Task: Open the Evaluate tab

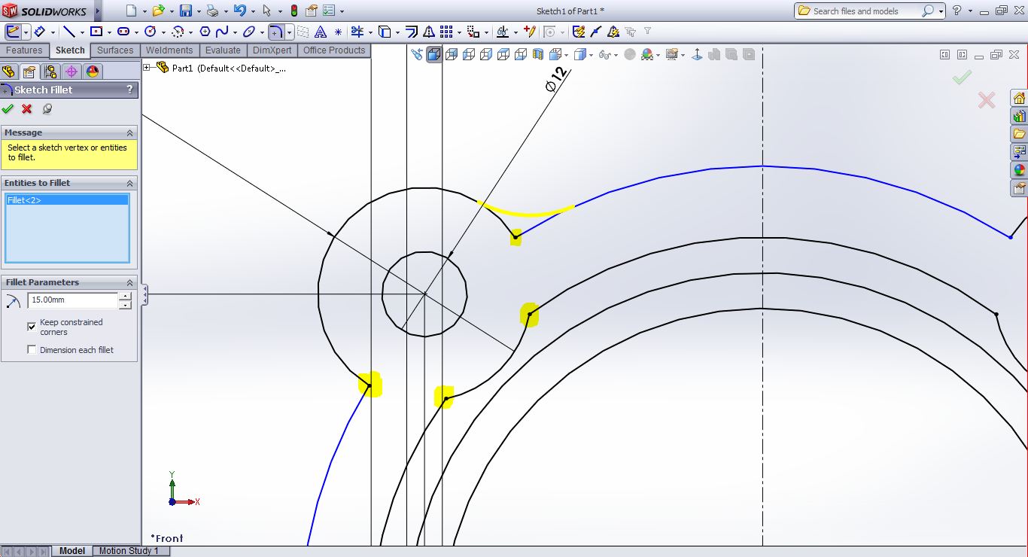Action: [223, 50]
